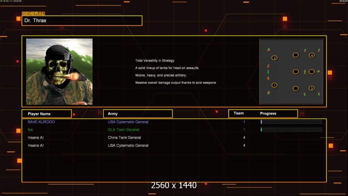Select start position marker 3 on minimap
Image resolution: width=348 pixels, height=196 pixels.
pyautogui.click(x=312, y=88)
